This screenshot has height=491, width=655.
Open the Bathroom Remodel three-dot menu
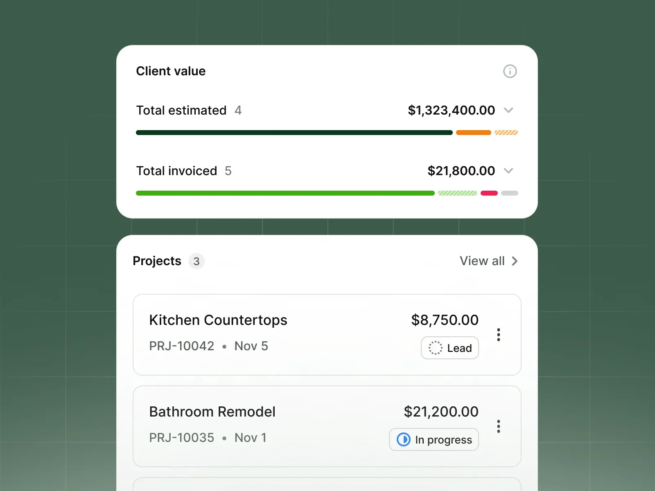(x=499, y=426)
